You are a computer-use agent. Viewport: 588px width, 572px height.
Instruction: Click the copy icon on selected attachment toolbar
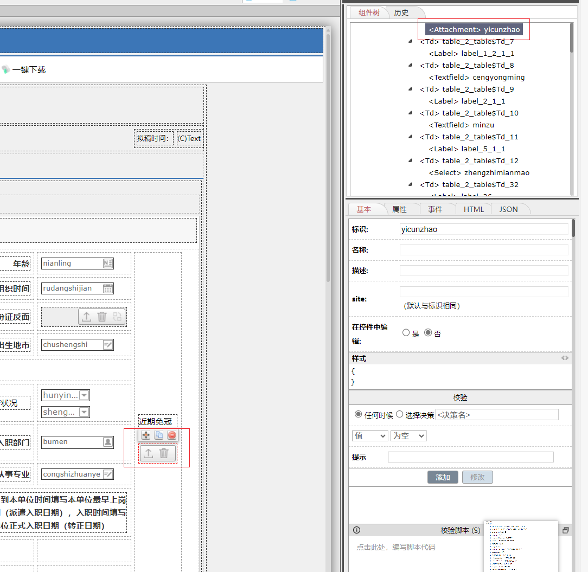(159, 435)
